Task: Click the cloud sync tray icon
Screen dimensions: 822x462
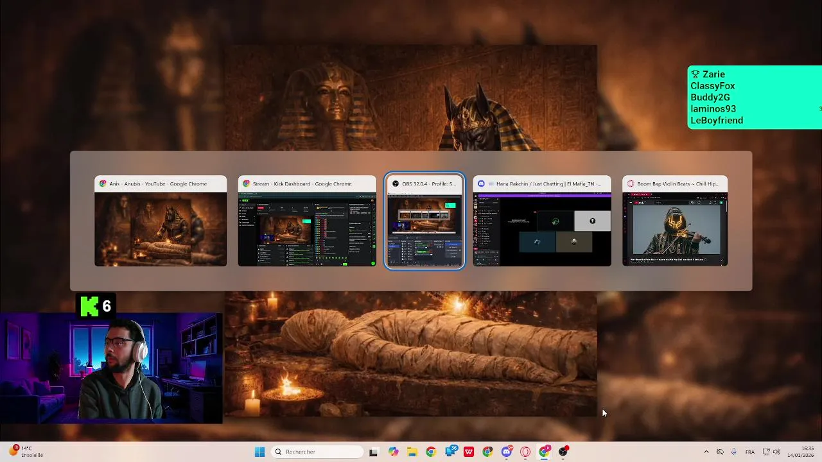Action: pyautogui.click(x=720, y=452)
